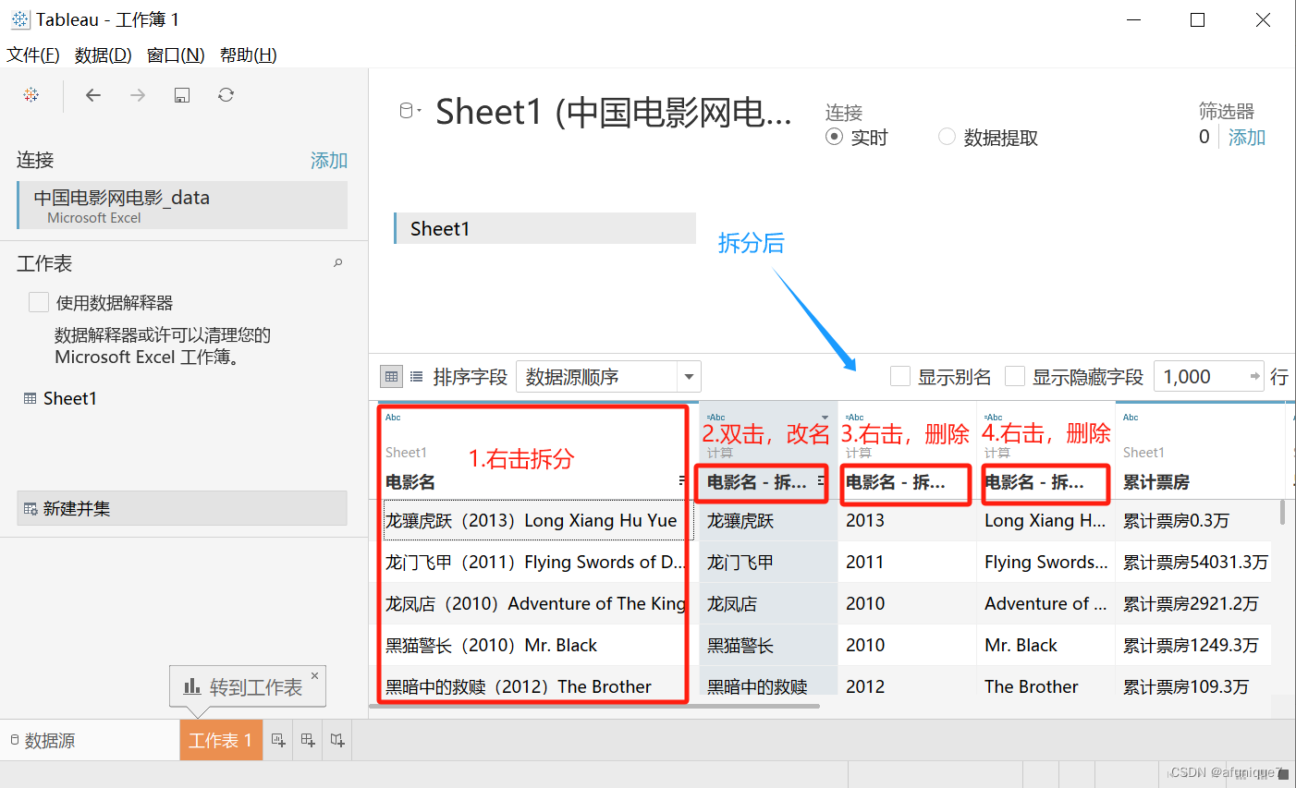Select the year cell 2011
Viewport: 1296px width, 788px height.
(x=907, y=562)
